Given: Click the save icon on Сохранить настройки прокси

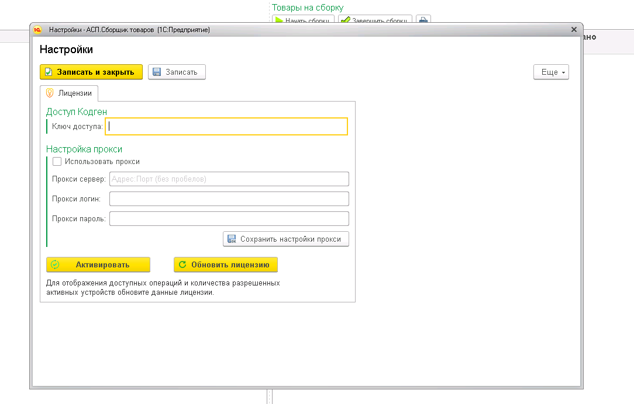Looking at the screenshot, I should coord(232,239).
